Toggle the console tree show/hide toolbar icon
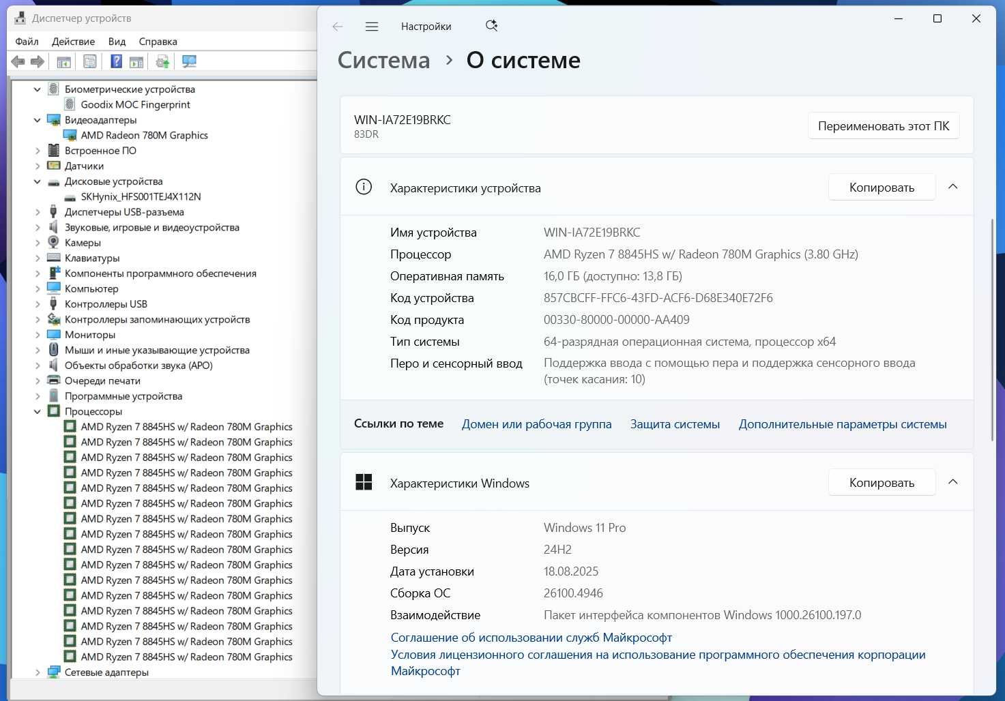The height and width of the screenshot is (701, 1005). pos(63,61)
